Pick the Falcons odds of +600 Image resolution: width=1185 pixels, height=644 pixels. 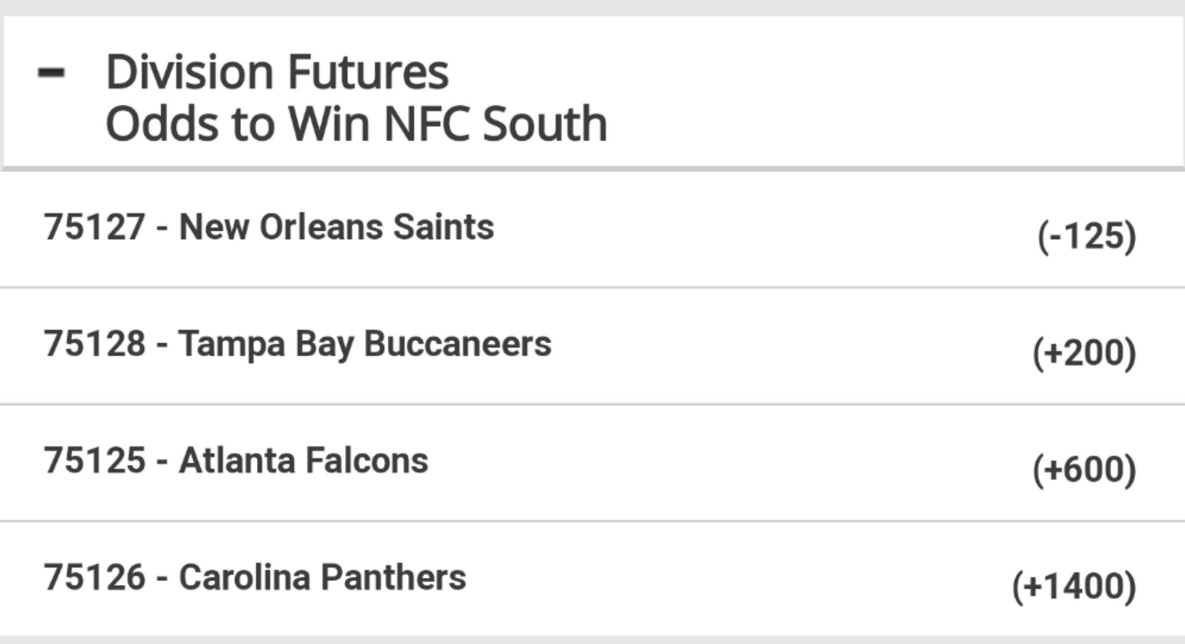1084,469
